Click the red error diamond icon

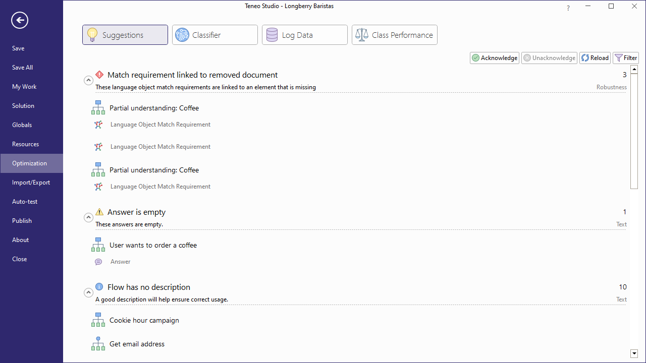99,75
